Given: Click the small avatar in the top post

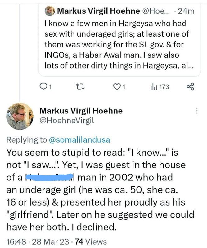Looking at the screenshot, I should pyautogui.click(x=50, y=11).
